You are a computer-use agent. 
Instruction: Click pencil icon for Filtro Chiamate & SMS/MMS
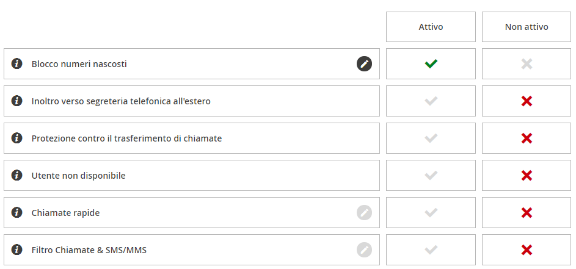[x=364, y=250]
